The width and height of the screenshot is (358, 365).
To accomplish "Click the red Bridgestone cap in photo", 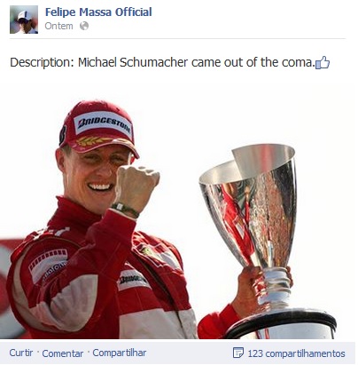I will pos(97,129).
